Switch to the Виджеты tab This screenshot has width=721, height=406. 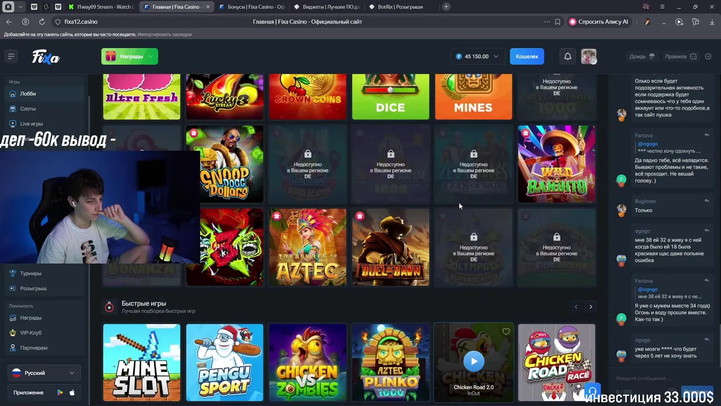(327, 7)
